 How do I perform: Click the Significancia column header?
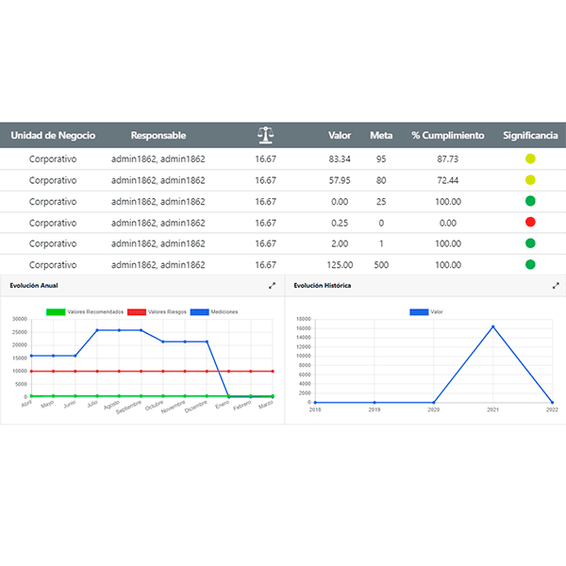530,135
